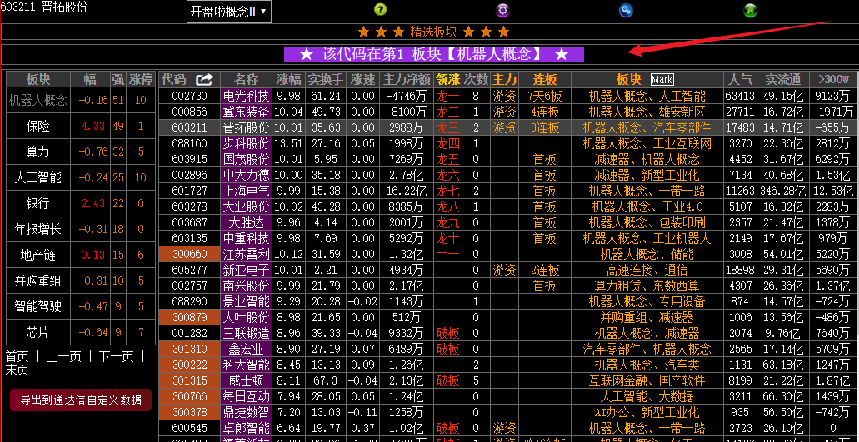Click stock name 大业股份

(247, 207)
